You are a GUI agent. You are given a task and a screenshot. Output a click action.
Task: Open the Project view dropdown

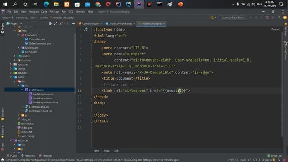click(14, 23)
